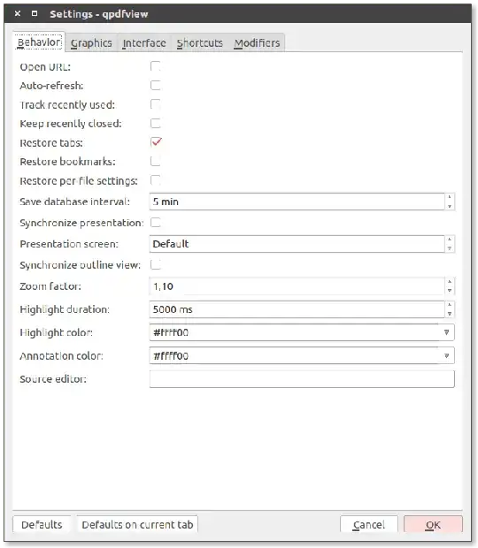Screen dimensions: 478x548
Task: Click the Defaults button
Action: [x=42, y=524]
